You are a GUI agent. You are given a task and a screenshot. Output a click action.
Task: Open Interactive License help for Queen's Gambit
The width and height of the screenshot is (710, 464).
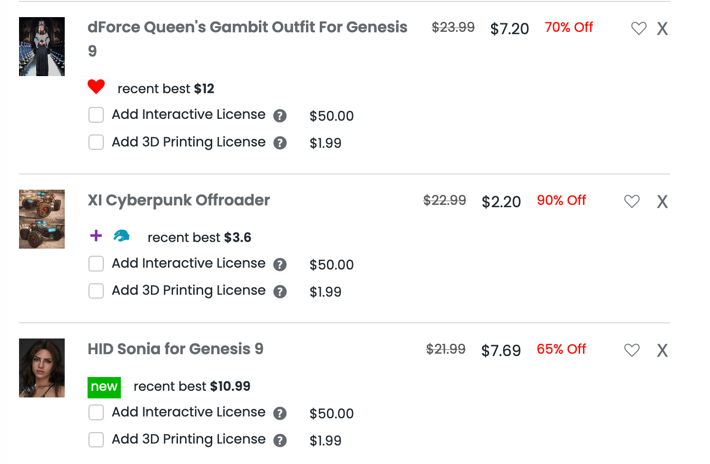[x=280, y=116]
